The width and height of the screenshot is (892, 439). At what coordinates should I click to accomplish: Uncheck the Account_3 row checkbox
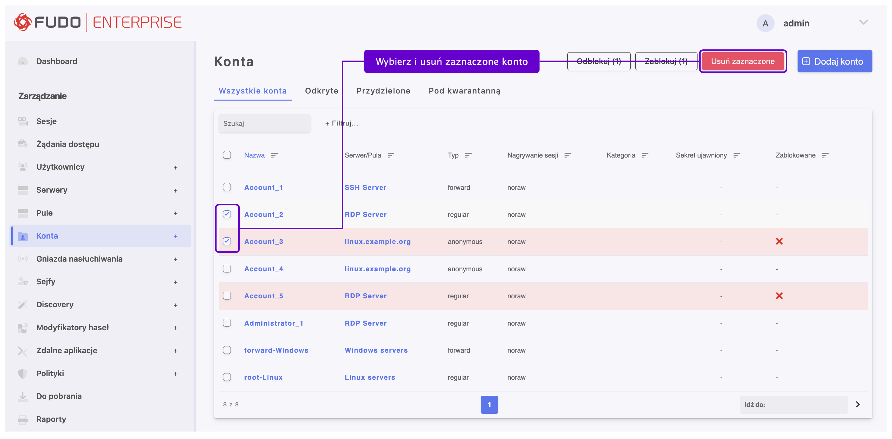click(x=227, y=241)
